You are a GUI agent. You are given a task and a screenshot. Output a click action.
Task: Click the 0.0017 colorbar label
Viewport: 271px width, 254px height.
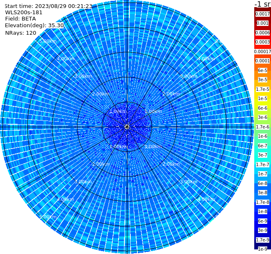point(262,14)
